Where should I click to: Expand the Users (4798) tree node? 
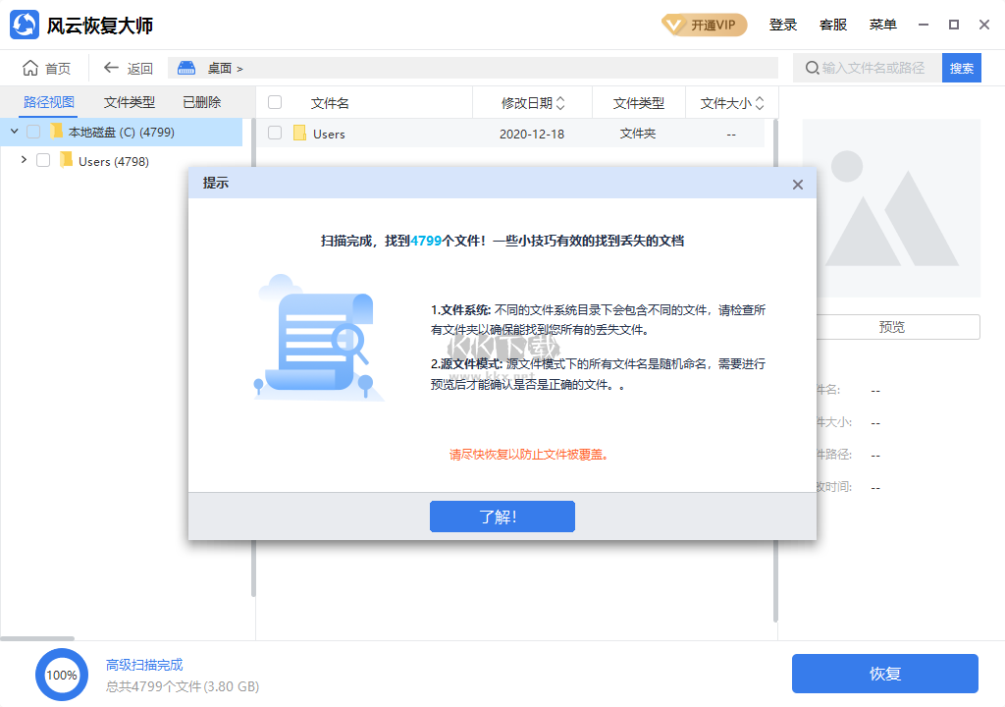point(23,161)
